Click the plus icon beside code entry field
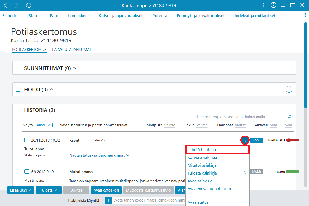This screenshot has width=309, height=206. click(x=108, y=200)
